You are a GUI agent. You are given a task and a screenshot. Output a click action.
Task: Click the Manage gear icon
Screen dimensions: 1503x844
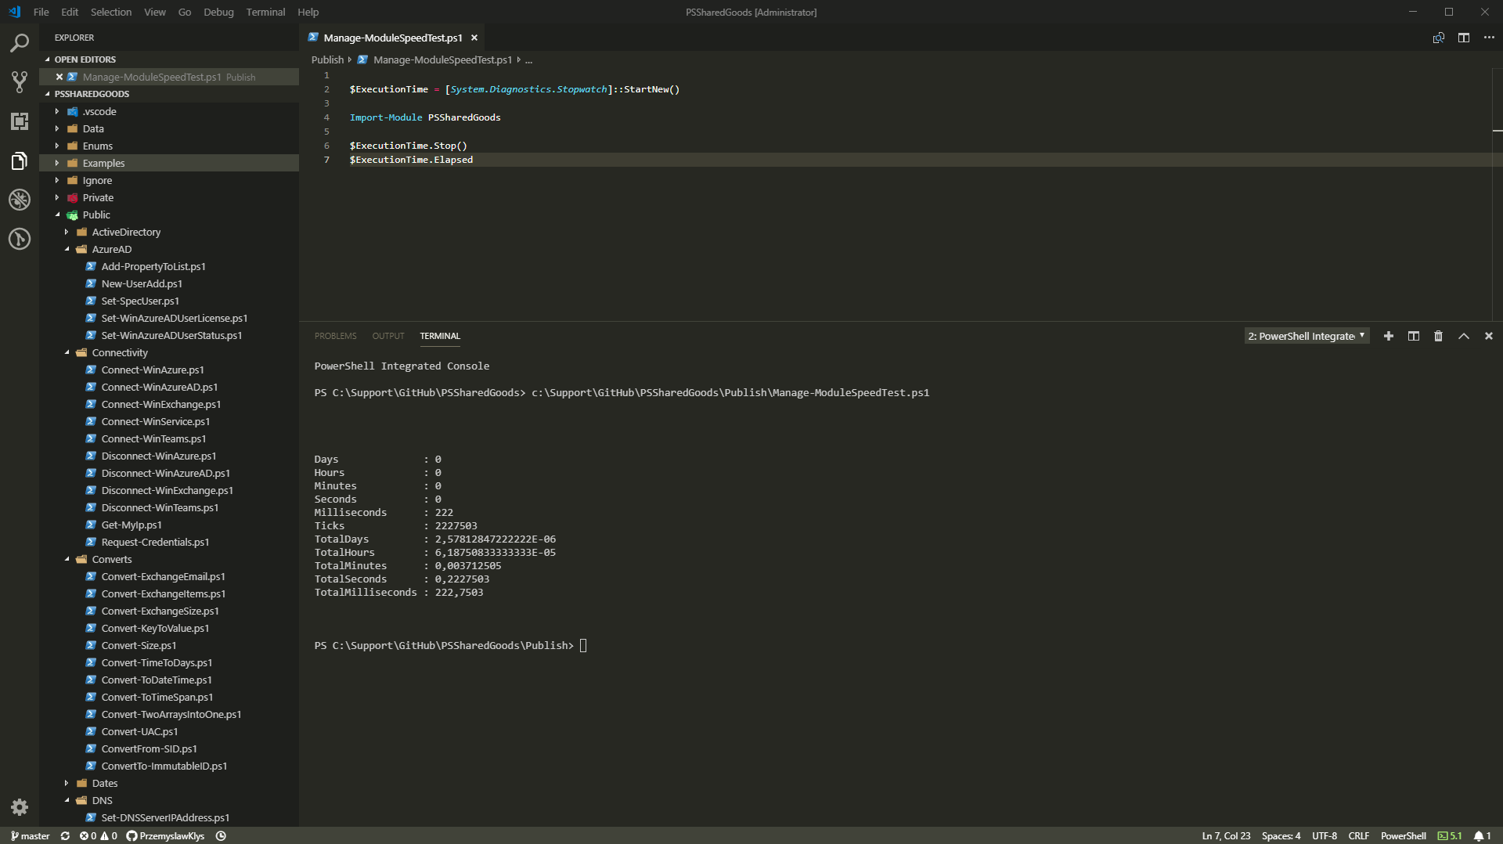pos(20,807)
